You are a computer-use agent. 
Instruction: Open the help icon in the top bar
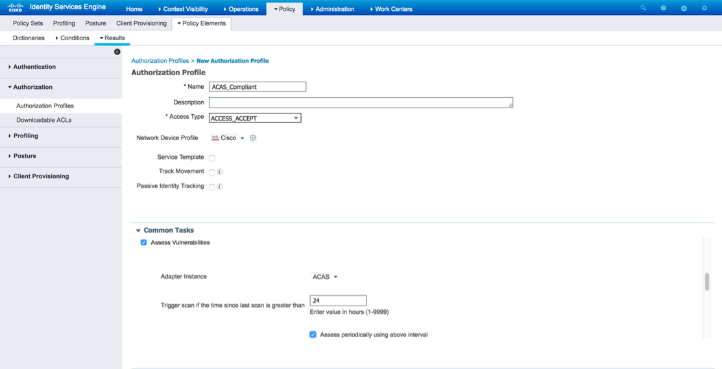tap(664, 8)
